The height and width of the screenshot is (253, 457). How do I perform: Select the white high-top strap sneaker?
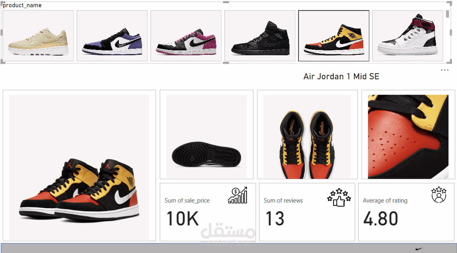click(408, 36)
